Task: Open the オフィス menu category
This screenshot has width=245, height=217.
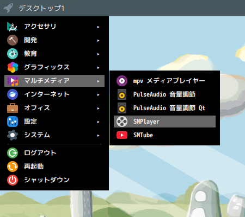Action: coord(54,108)
